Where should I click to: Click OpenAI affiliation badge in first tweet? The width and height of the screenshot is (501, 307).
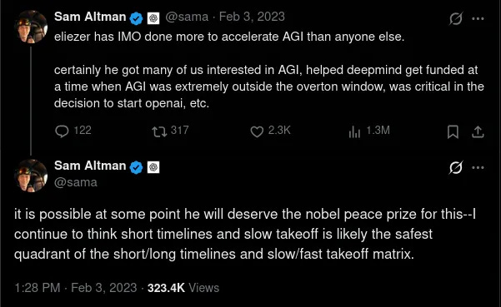153,18
